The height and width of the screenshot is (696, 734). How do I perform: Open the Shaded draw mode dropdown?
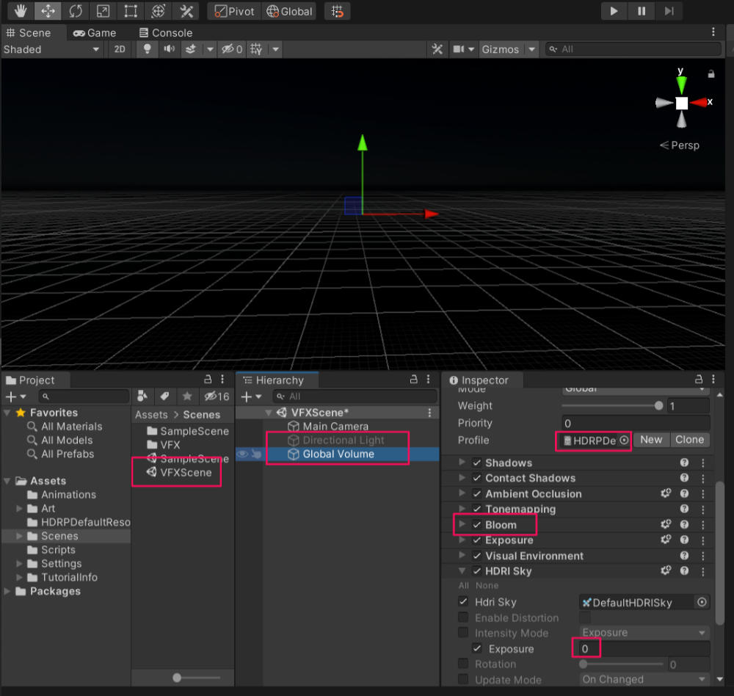pyautogui.click(x=51, y=49)
